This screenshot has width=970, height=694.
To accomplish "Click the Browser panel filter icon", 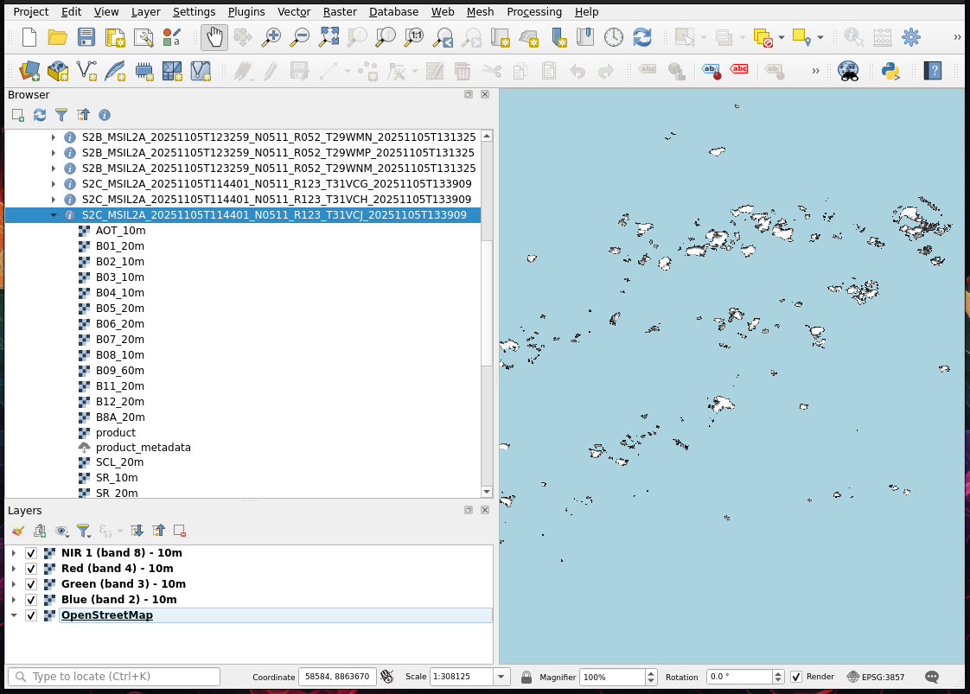I will click(x=61, y=115).
